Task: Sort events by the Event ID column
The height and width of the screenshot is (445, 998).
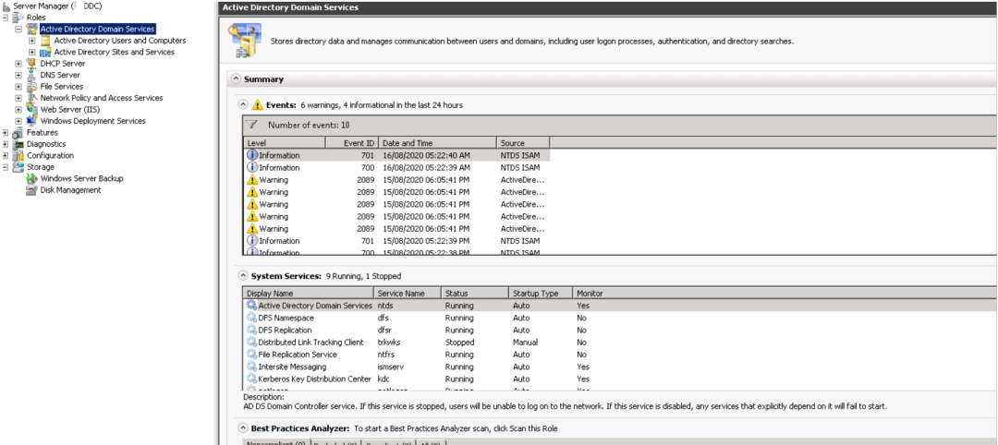Action: click(352, 143)
